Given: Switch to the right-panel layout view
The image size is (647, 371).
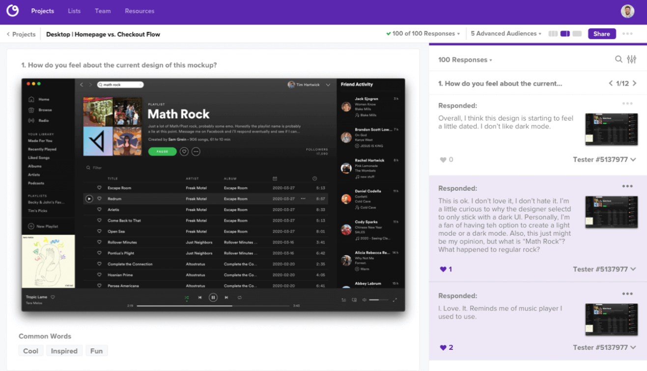Looking at the screenshot, I should pyautogui.click(x=577, y=34).
